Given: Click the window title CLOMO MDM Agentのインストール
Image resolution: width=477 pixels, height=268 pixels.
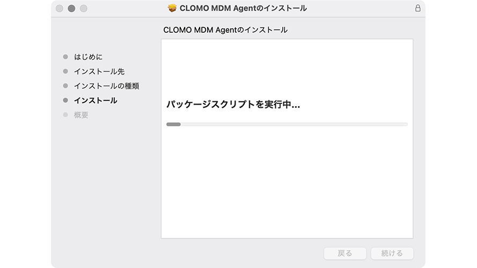Looking at the screenshot, I should point(243,8).
